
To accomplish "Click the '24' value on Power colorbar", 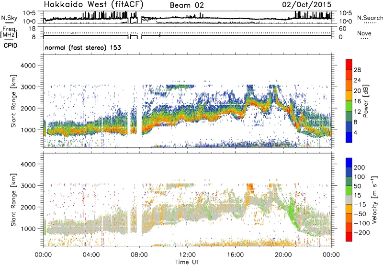I will click(x=357, y=80).
